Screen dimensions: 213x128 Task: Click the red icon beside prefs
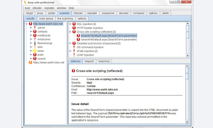coord(35,55)
